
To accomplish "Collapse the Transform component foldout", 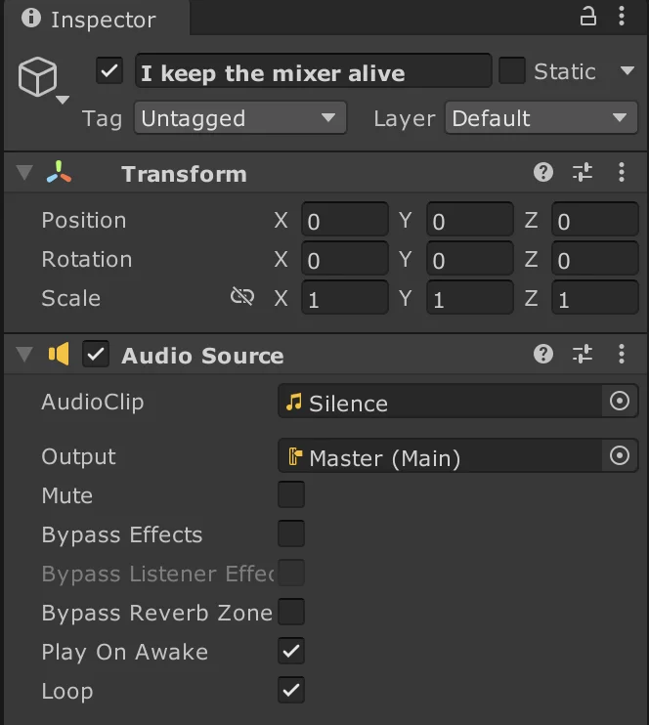I will point(24,174).
